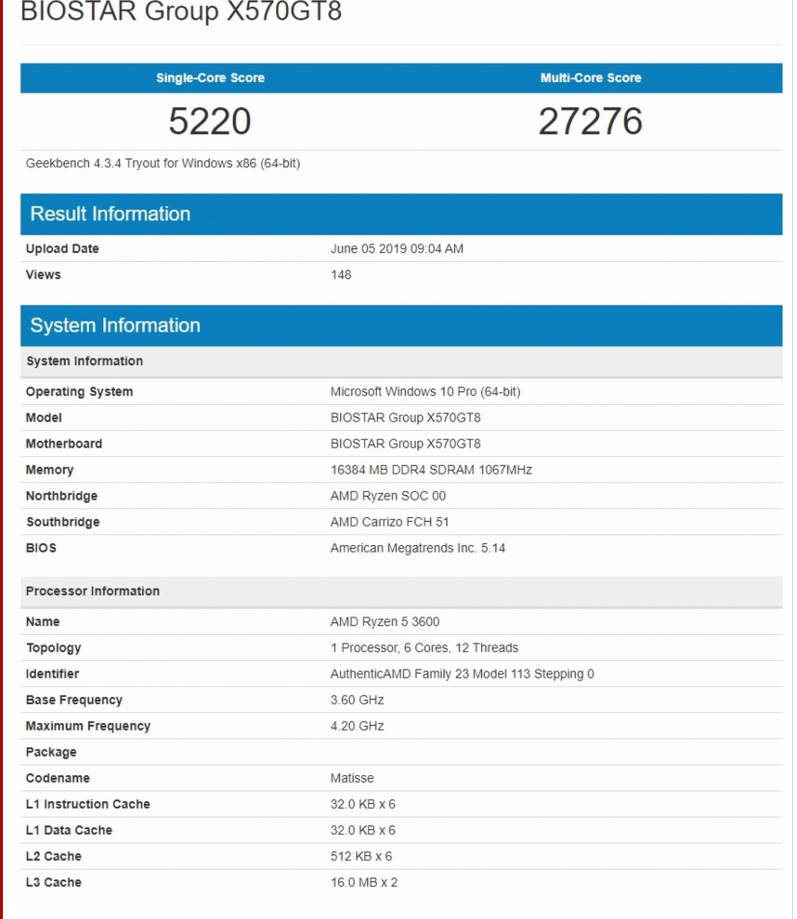Click the Motherboard entry BIOSTAR Group X570GT8

click(x=408, y=444)
